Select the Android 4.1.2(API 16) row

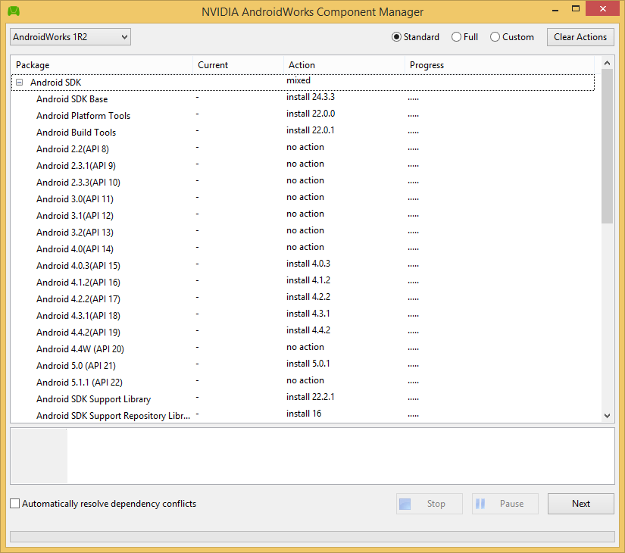click(x=303, y=283)
